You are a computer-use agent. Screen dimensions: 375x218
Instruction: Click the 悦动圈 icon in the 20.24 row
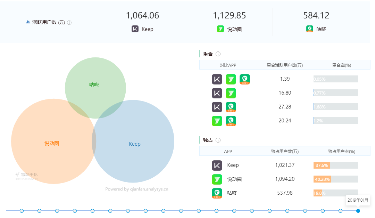[217, 121]
